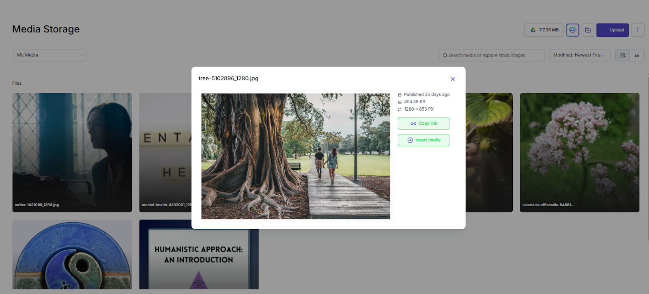Screen dimensions: 649x294
Task: Click the Upload button
Action: coord(612,30)
